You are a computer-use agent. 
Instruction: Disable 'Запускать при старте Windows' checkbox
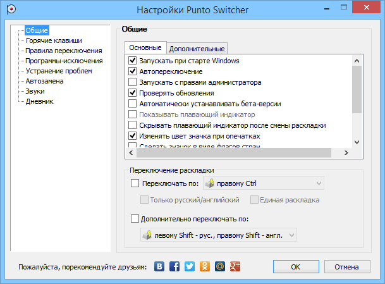(133, 61)
